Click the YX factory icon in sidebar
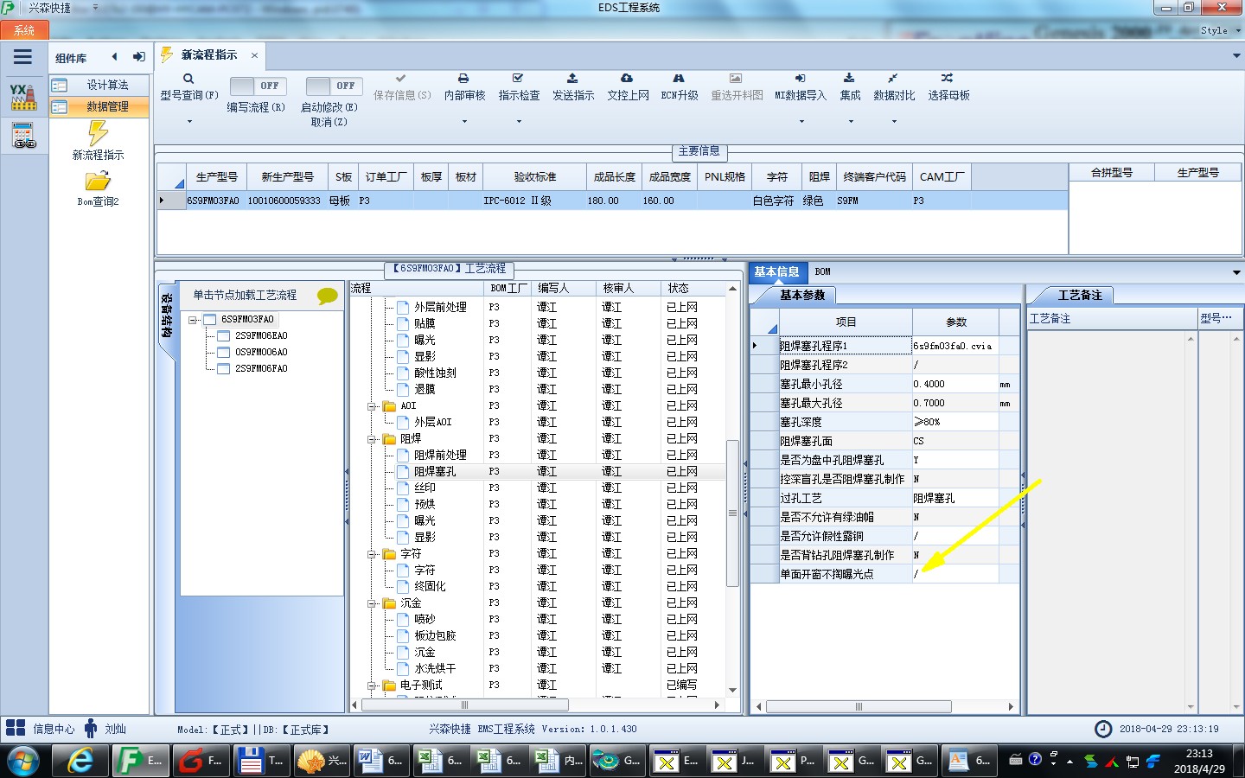 23,97
